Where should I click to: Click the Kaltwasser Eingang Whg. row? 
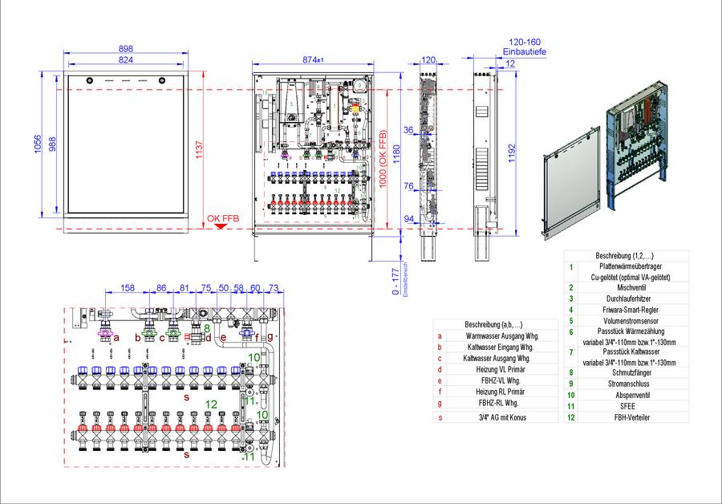click(496, 347)
